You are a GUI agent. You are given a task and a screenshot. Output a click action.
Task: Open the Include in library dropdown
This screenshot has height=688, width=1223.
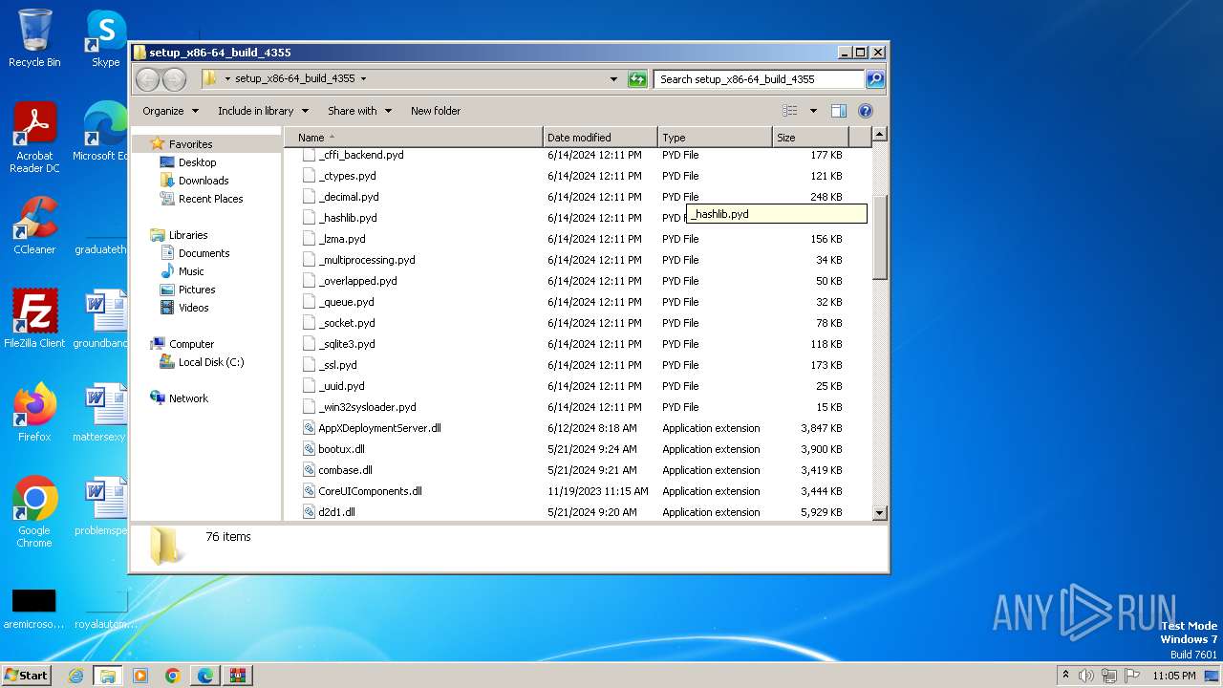point(263,111)
